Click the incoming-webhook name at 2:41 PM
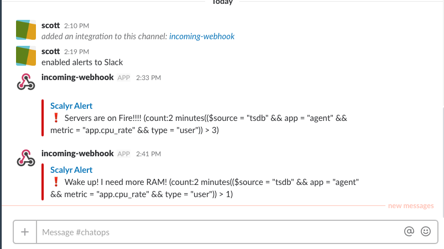 77,153
